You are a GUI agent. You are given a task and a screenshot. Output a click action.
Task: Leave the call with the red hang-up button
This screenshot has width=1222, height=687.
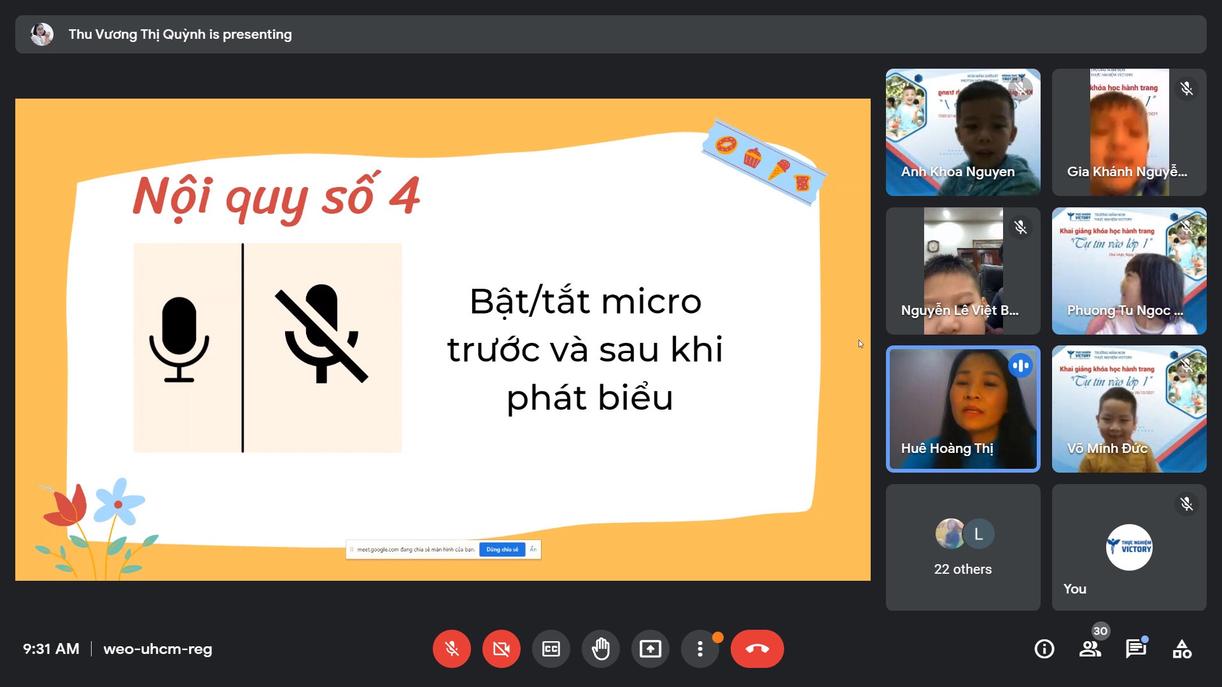[757, 649]
